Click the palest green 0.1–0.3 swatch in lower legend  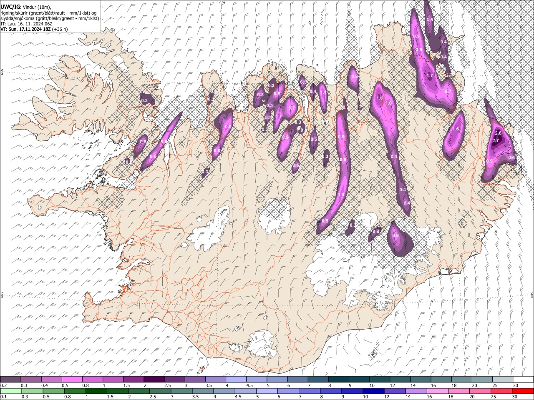click(11, 391)
